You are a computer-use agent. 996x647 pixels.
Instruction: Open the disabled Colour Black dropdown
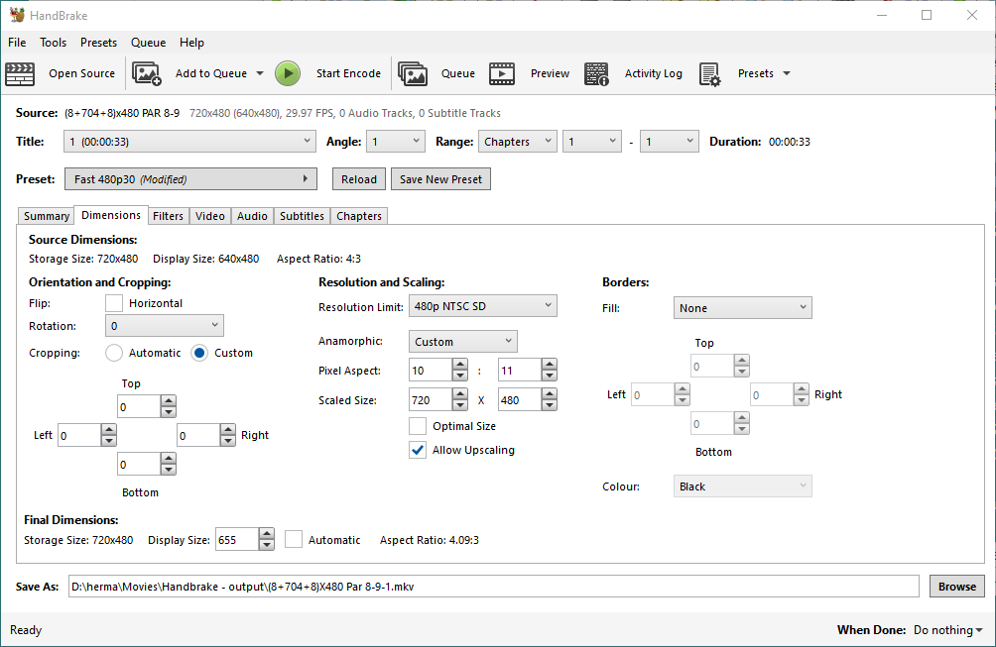[743, 486]
